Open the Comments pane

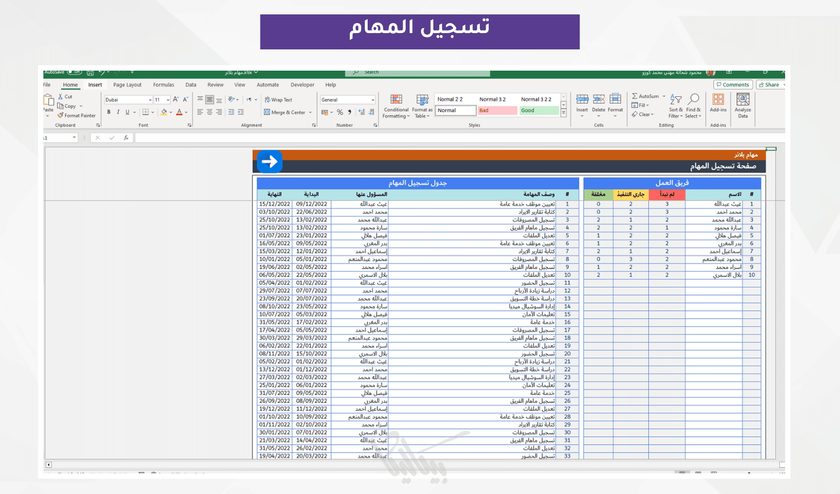coord(733,85)
